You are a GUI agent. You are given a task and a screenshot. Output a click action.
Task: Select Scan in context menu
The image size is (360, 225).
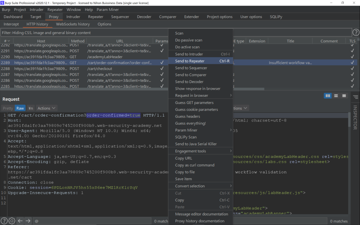(x=201, y=33)
